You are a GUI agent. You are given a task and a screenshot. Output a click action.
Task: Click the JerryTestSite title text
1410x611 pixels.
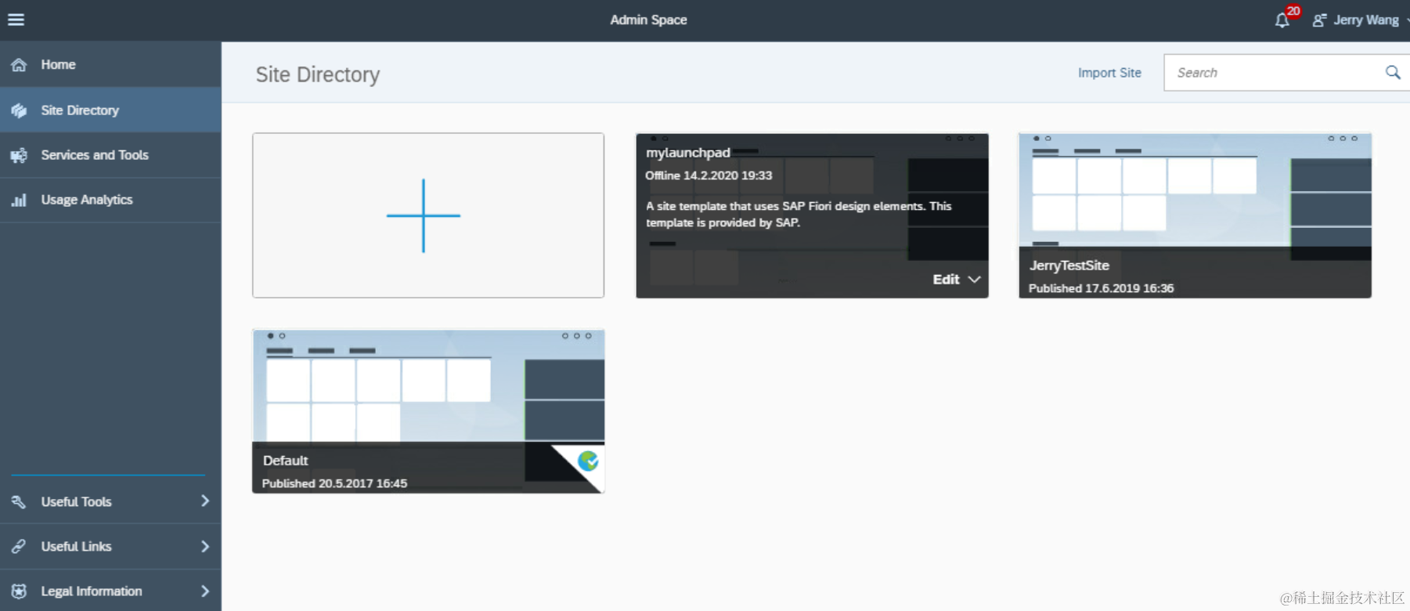1069,266
